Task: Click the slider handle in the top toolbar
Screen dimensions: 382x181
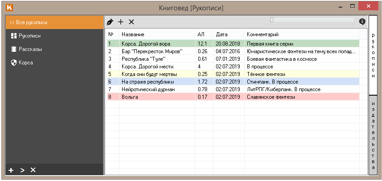Action: [272, 20]
